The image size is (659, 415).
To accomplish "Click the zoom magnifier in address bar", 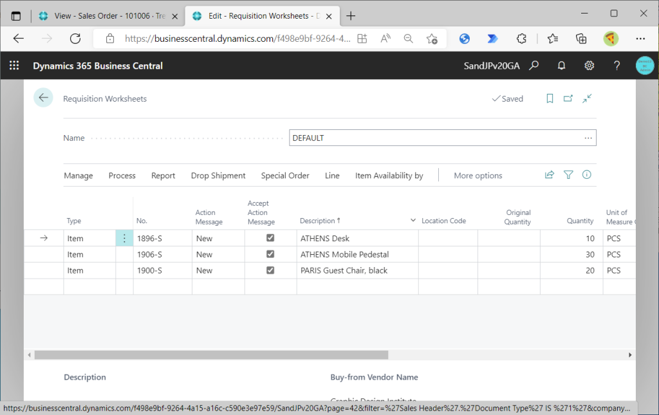I will (408, 39).
